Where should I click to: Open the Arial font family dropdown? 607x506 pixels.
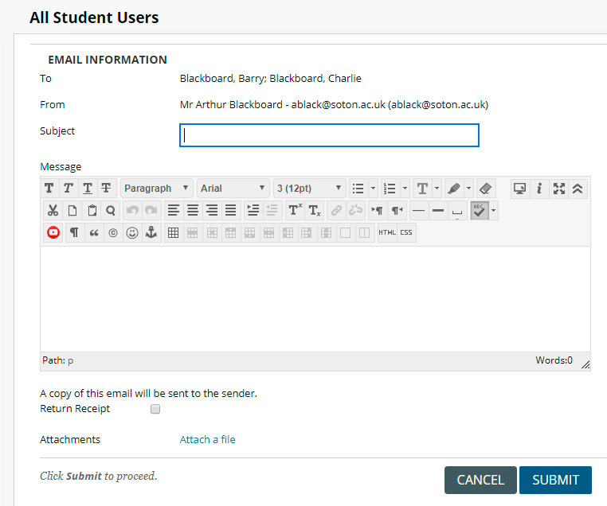click(233, 189)
